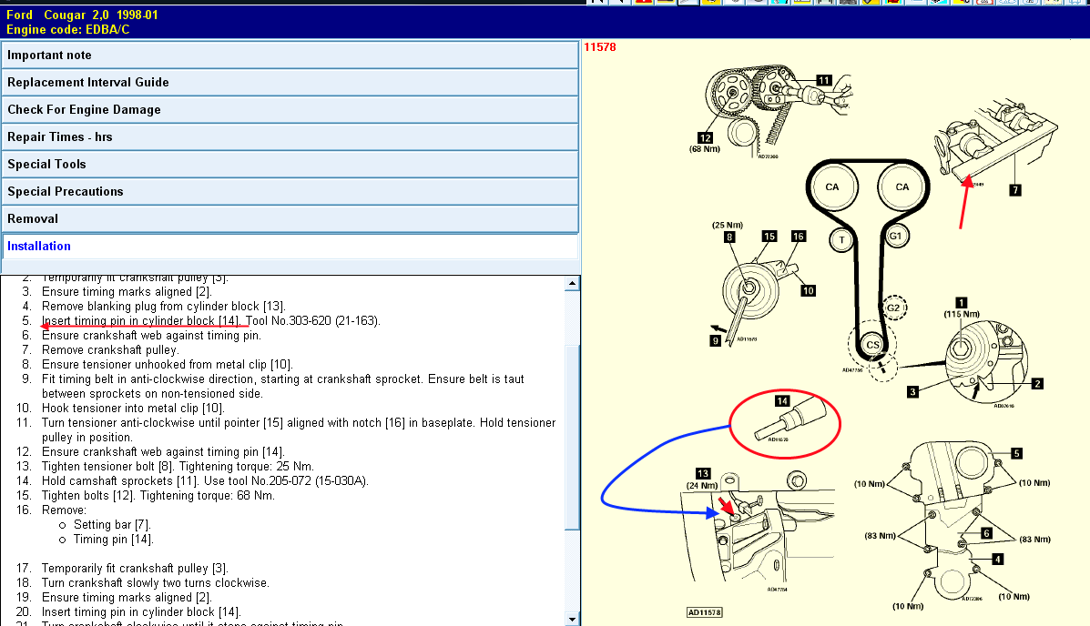Click the instruction list scroll-up arrow

[x=572, y=283]
